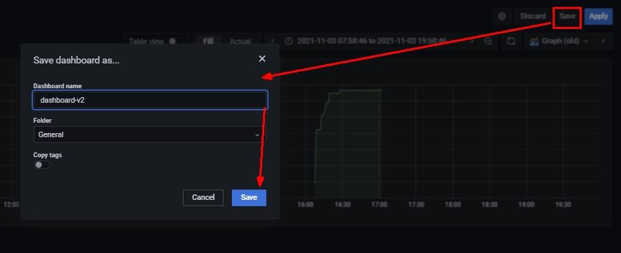Shift time range backward with left arrow

[273, 41]
